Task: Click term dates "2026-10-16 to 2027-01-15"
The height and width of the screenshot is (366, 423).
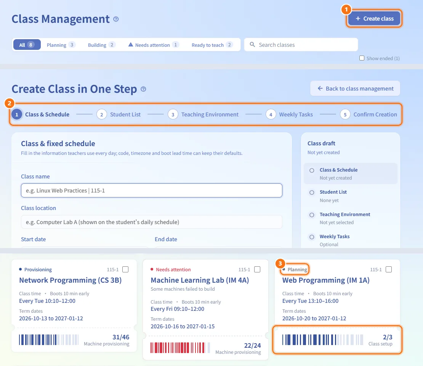Action: [183, 326]
